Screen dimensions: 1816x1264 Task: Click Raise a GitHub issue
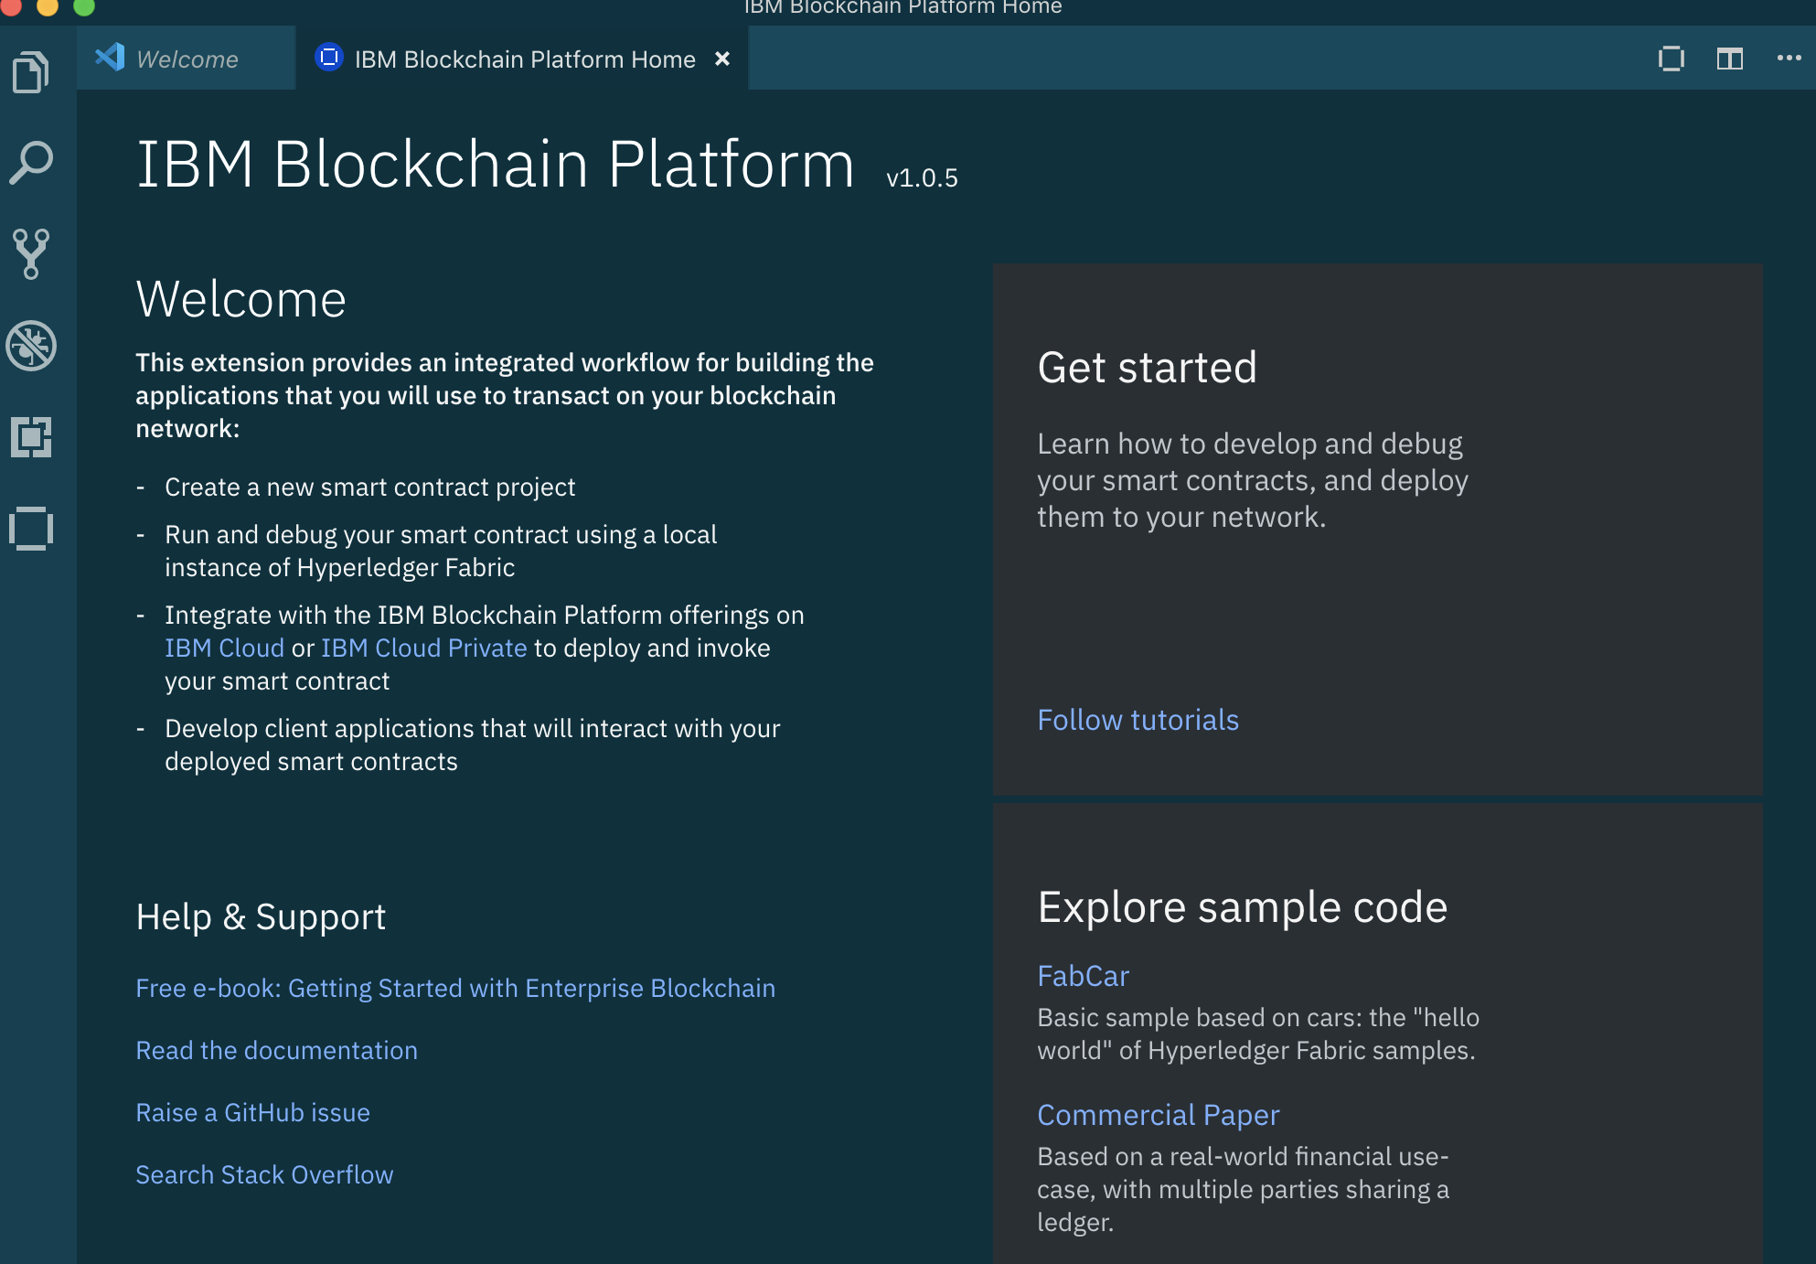point(252,1113)
